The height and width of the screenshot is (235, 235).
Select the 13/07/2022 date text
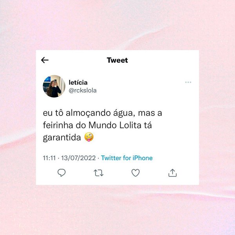click(78, 158)
